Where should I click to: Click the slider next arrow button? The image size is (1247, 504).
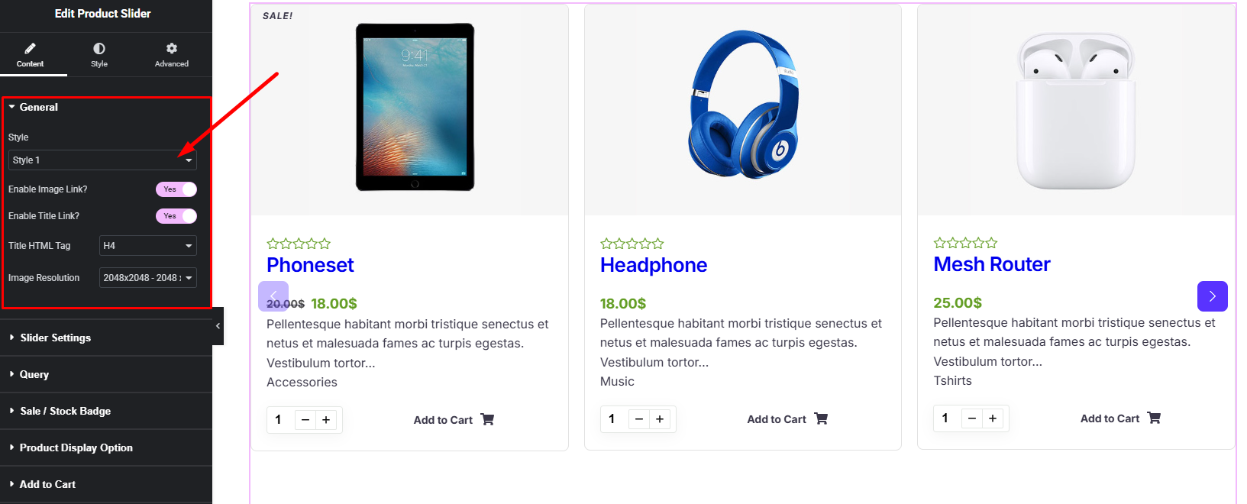[1212, 296]
